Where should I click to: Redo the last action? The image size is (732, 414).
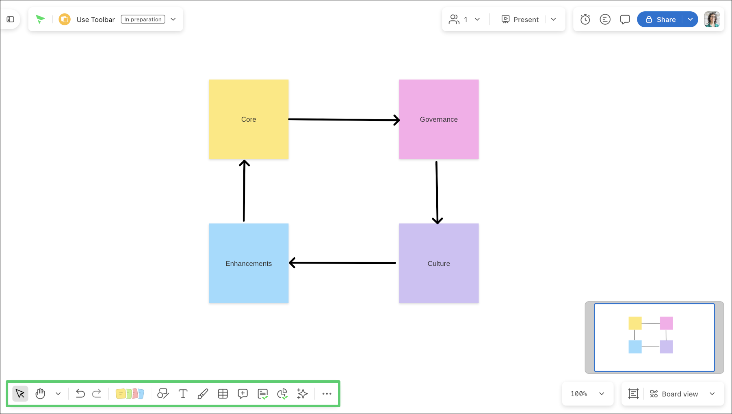pos(97,394)
